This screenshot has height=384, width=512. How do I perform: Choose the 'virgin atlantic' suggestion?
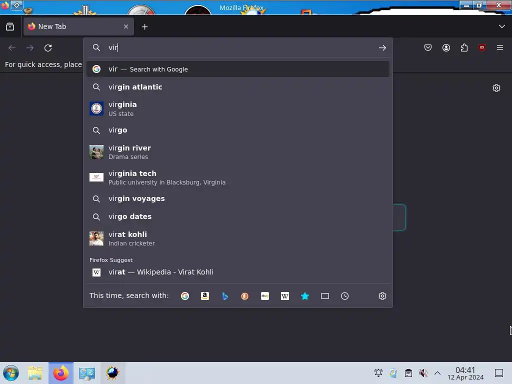coord(237,87)
